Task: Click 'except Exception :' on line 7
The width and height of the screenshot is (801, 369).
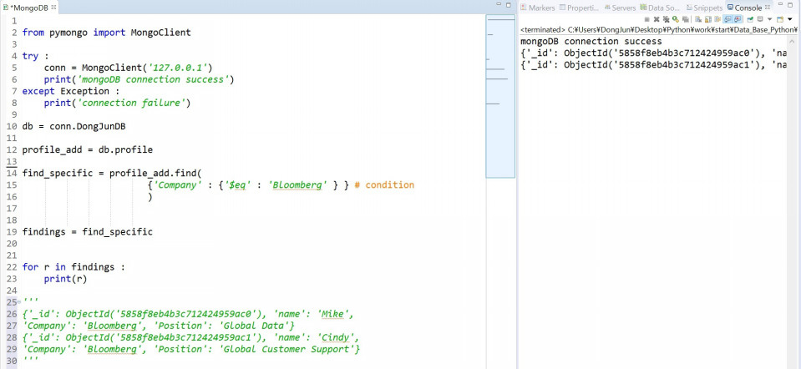Action: (x=71, y=91)
